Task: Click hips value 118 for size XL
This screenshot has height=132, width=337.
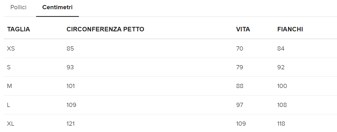Action: click(x=281, y=124)
